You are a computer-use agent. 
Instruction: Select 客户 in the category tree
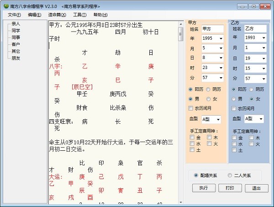pos(16,44)
